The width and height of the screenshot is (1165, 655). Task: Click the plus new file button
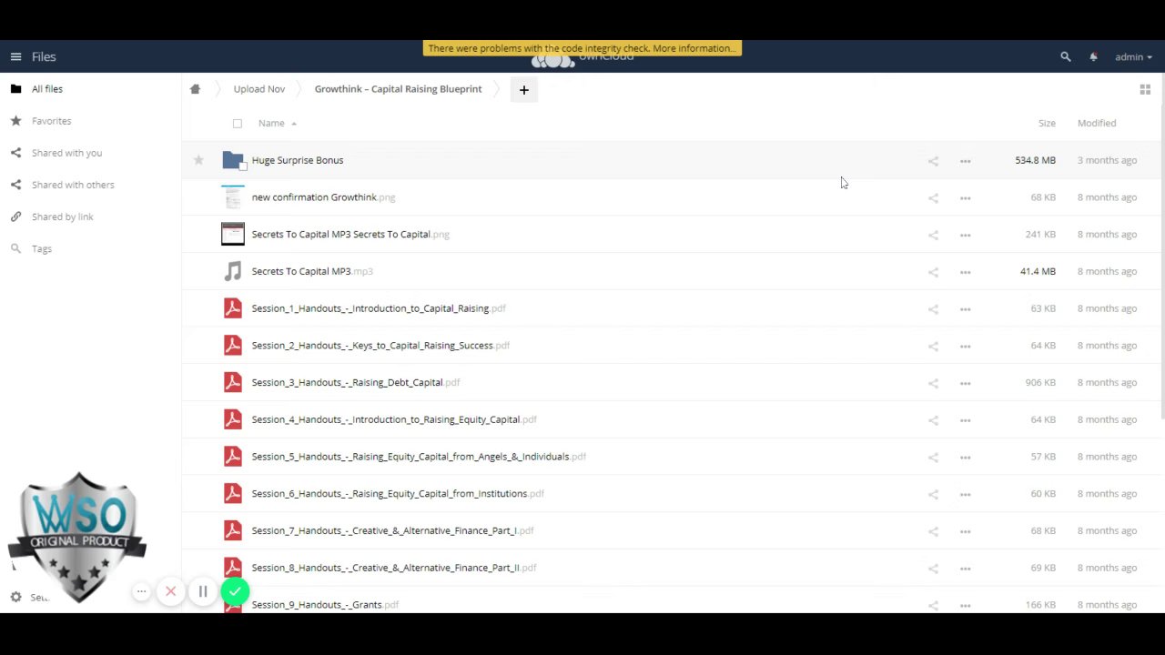point(523,89)
